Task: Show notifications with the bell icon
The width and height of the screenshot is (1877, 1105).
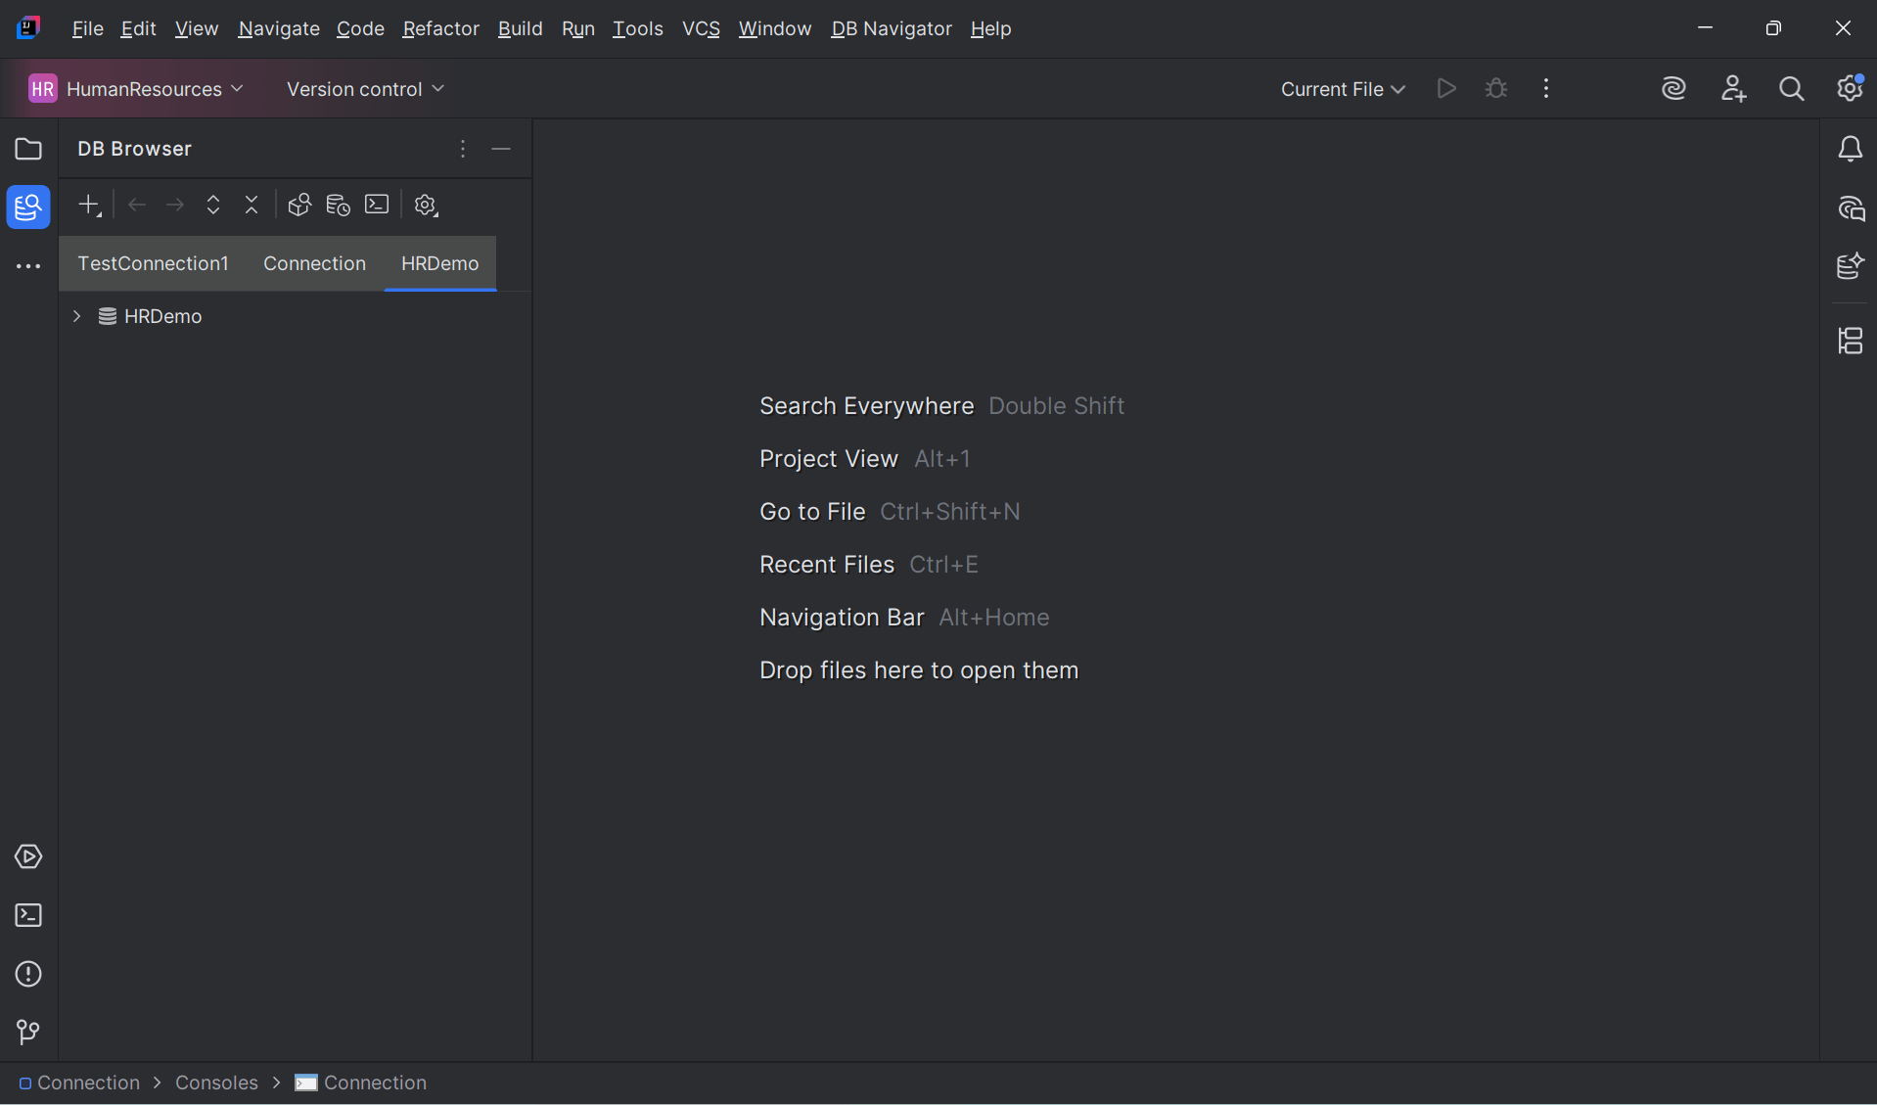Action: tap(1851, 149)
